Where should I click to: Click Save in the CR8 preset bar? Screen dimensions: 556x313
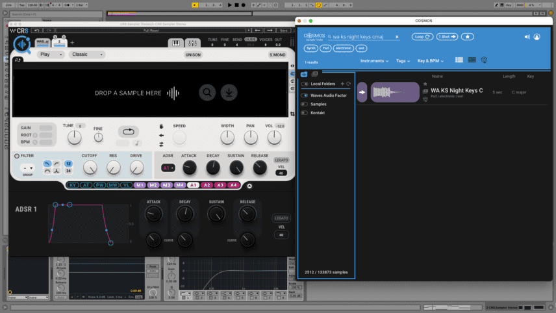click(x=284, y=31)
